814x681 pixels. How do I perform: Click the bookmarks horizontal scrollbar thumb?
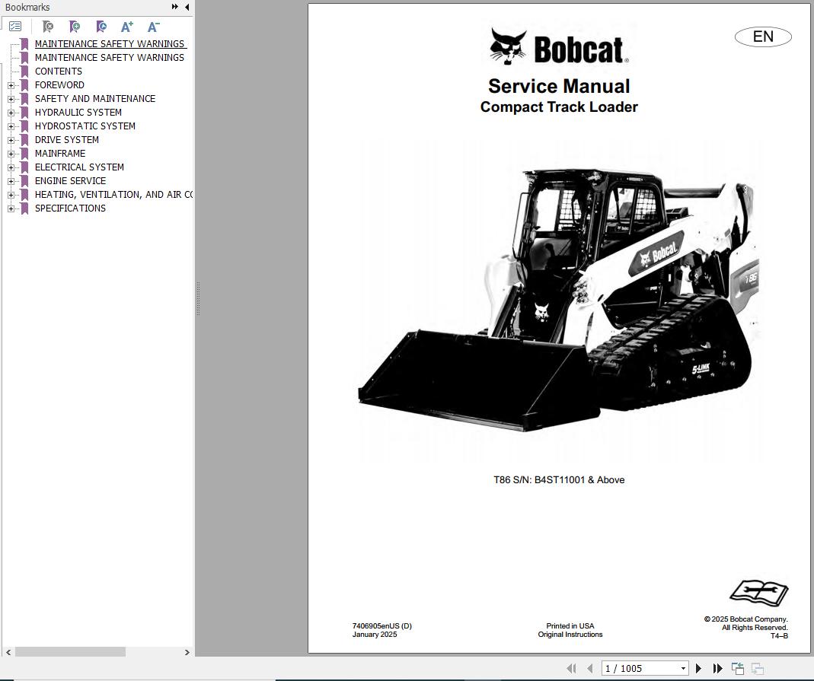70,652
